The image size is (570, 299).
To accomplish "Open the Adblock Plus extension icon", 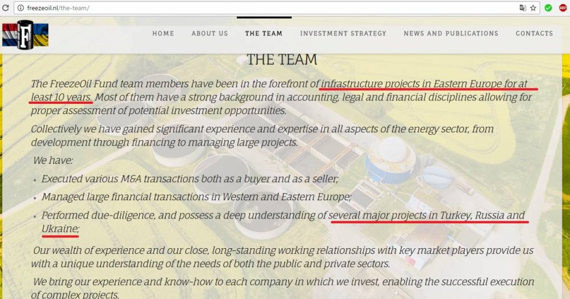I will pos(563,7).
